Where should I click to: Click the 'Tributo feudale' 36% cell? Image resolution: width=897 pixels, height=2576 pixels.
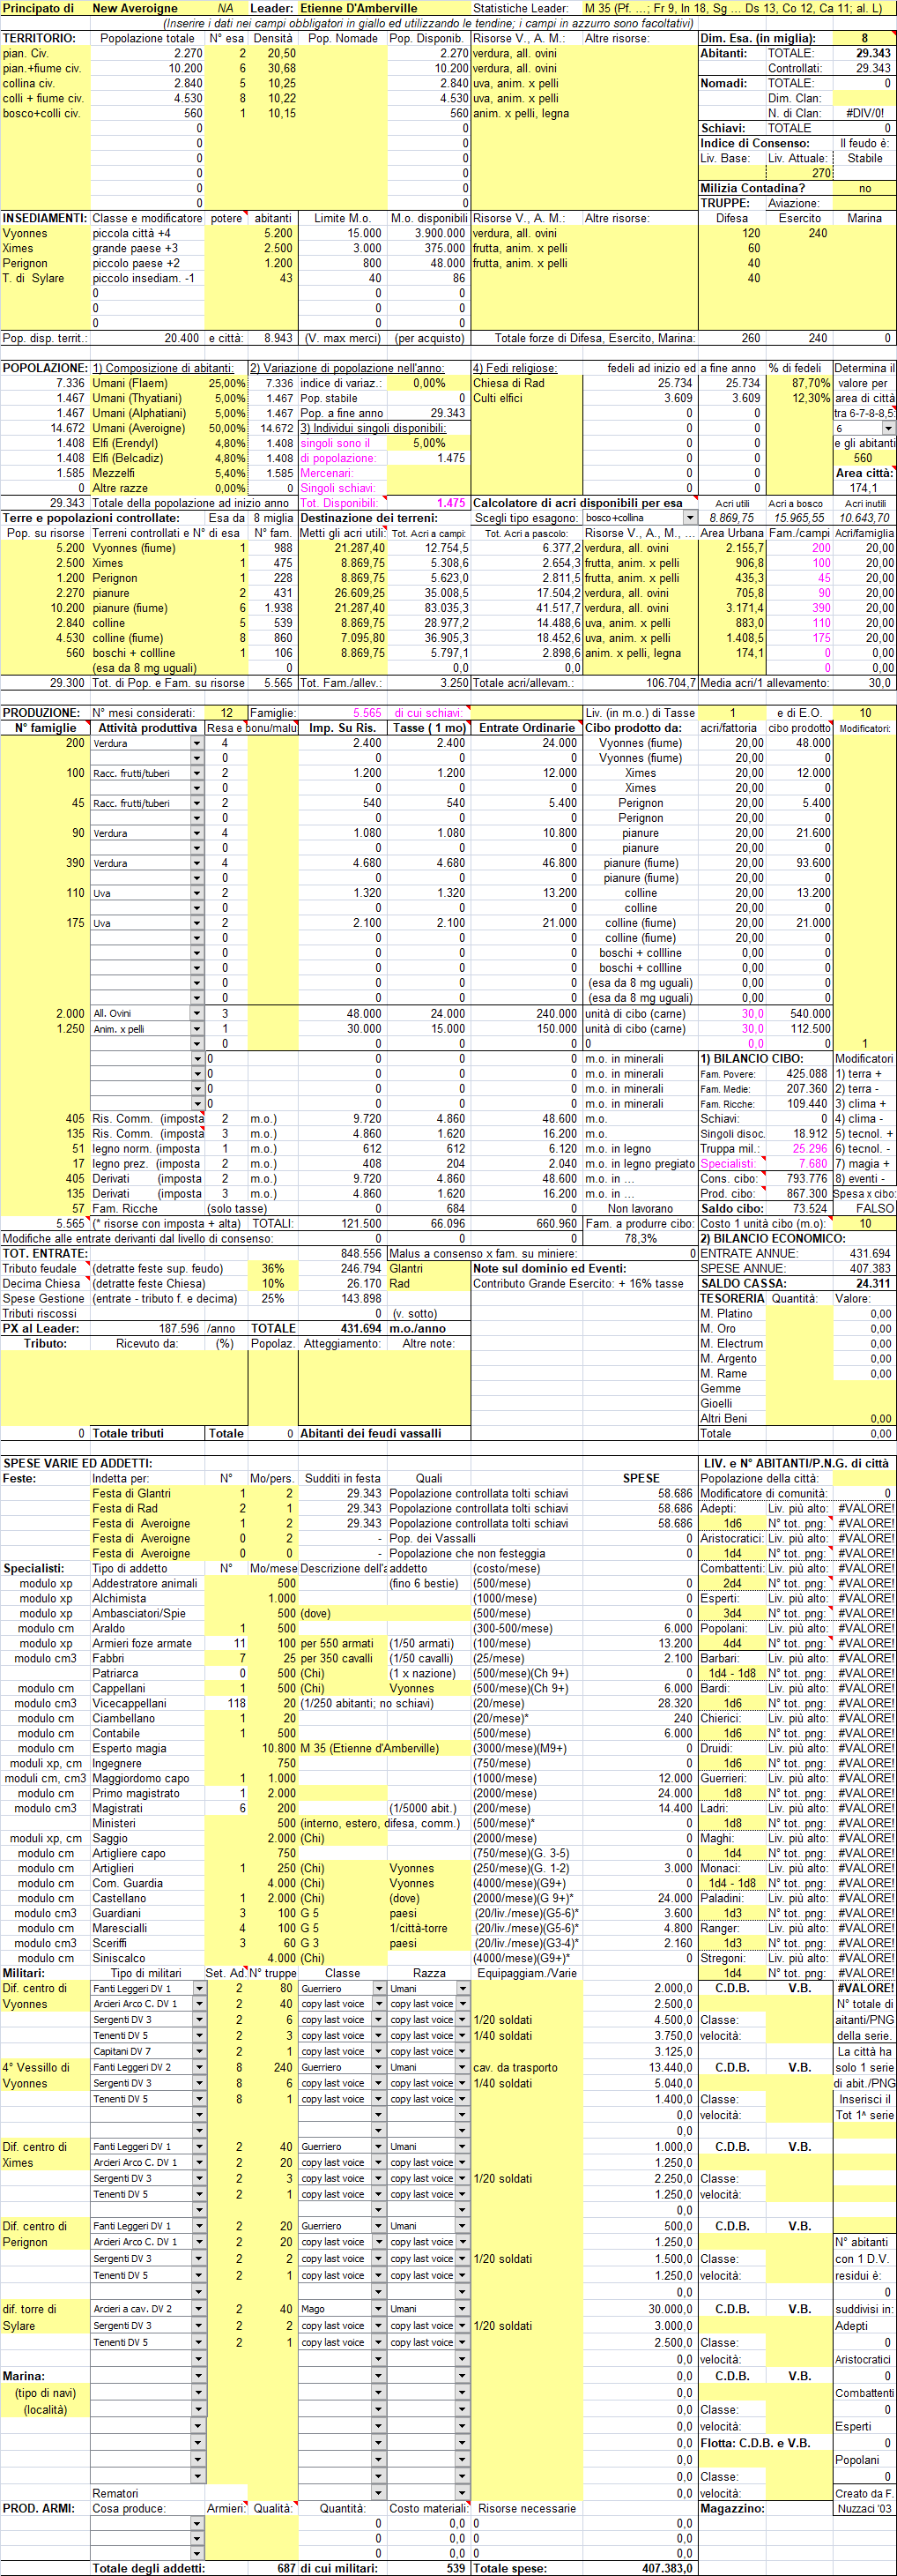point(272,1268)
